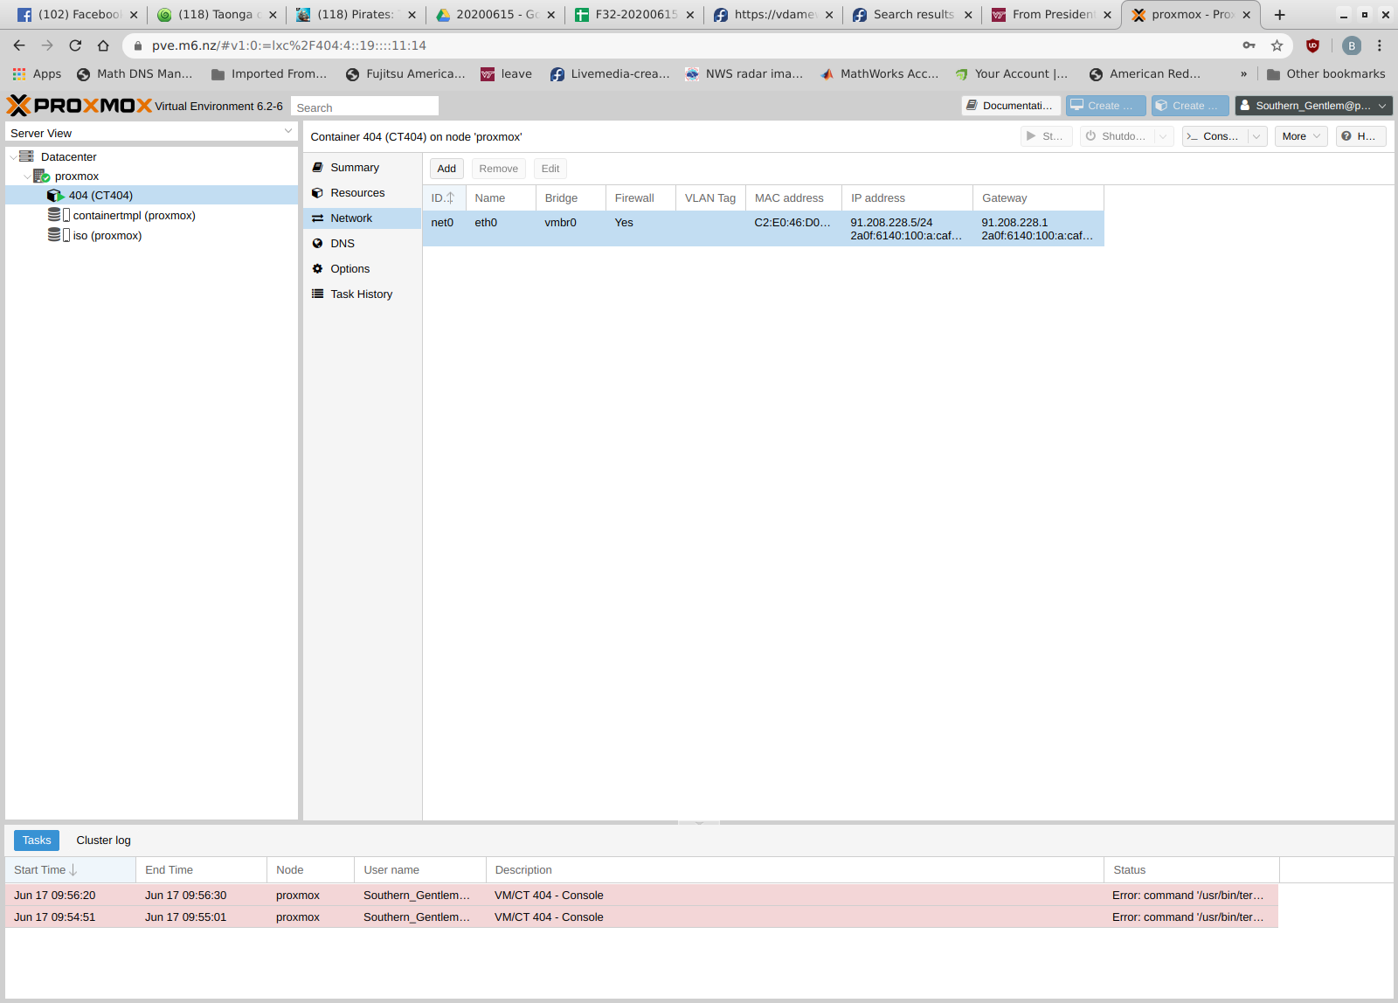The image size is (1398, 1003).
Task: Click Add network device button
Action: pyautogui.click(x=446, y=169)
